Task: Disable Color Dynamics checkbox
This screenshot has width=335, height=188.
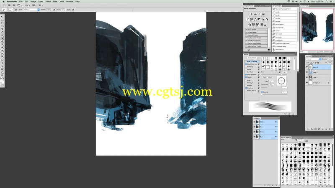Action: coord(246,75)
